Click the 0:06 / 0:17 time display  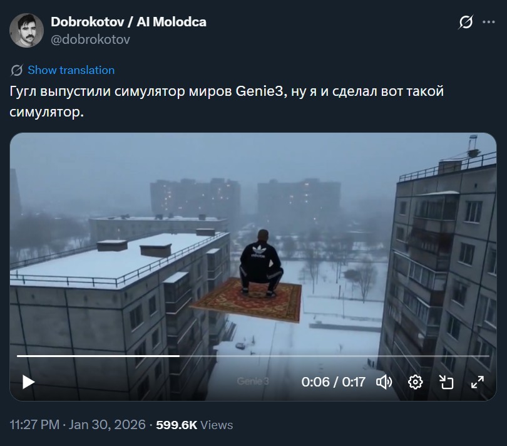click(334, 382)
